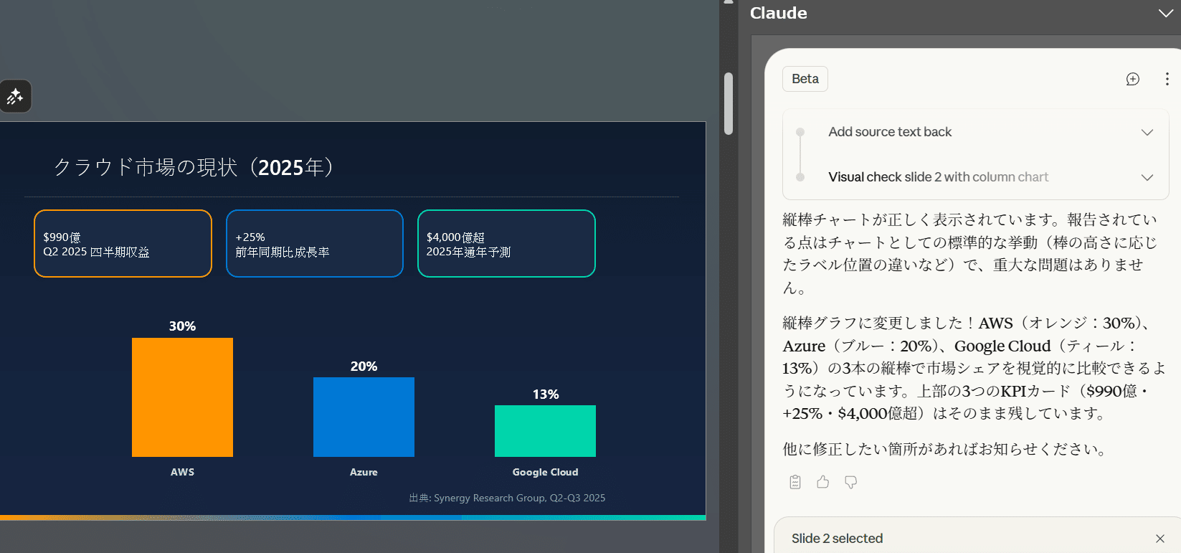
Task: Copy Claude's response to clipboard
Action: (x=795, y=482)
